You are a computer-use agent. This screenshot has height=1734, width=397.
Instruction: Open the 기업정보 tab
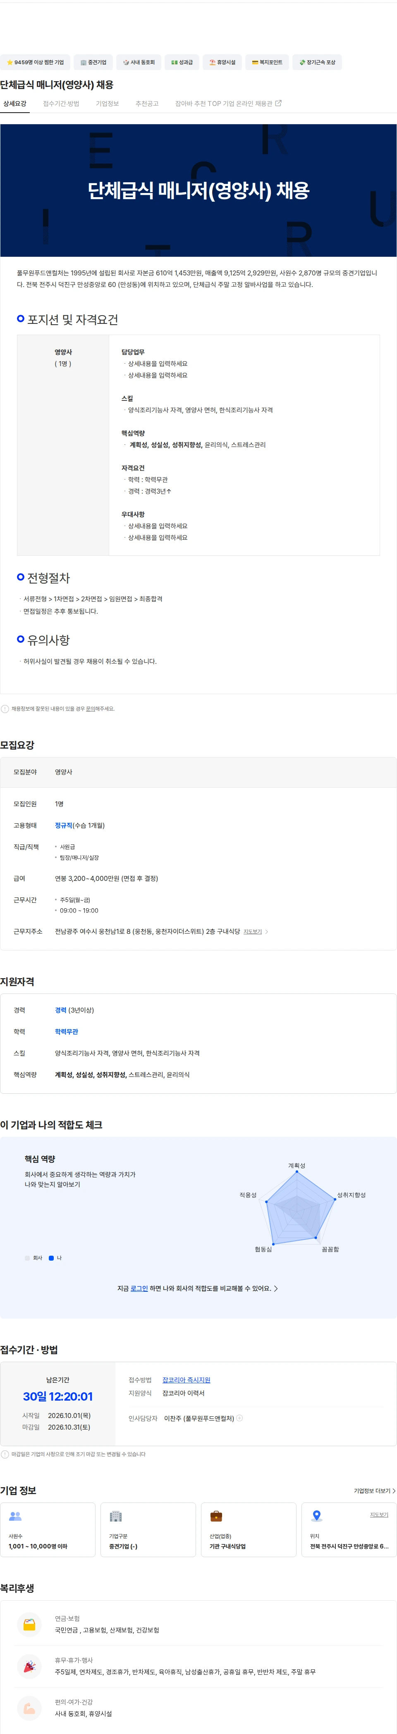pyautogui.click(x=108, y=104)
